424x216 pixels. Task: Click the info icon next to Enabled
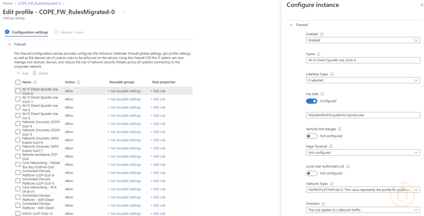point(322,34)
